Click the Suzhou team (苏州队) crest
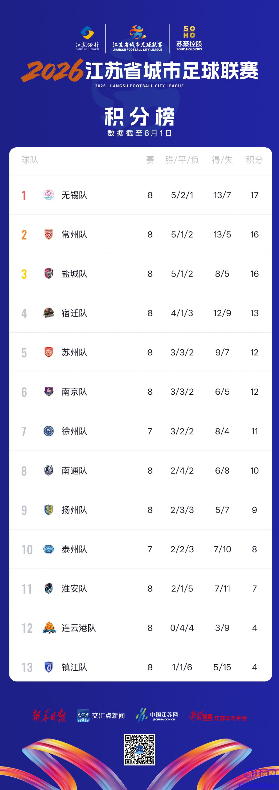Screen dimensions: 279x790 pos(49,352)
